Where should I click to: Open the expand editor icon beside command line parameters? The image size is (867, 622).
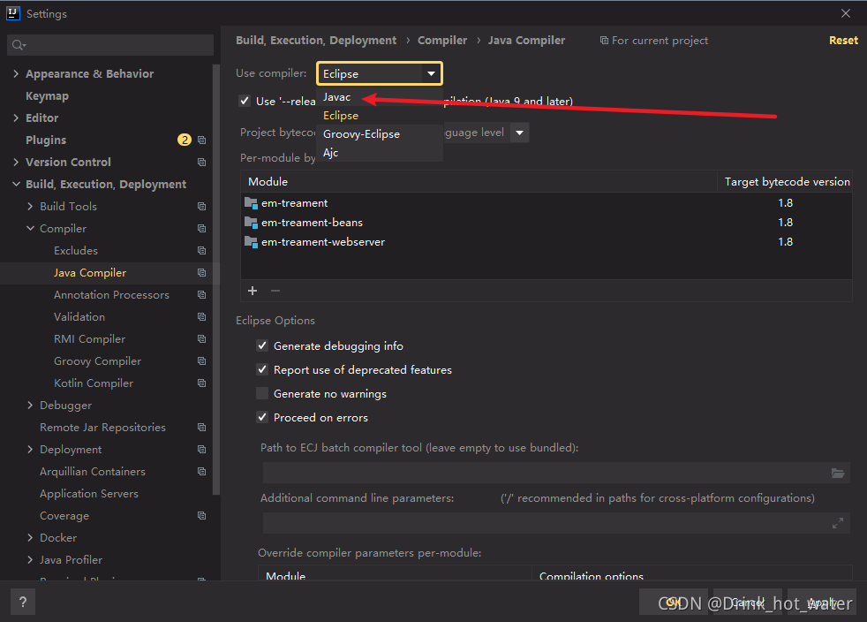pos(837,523)
